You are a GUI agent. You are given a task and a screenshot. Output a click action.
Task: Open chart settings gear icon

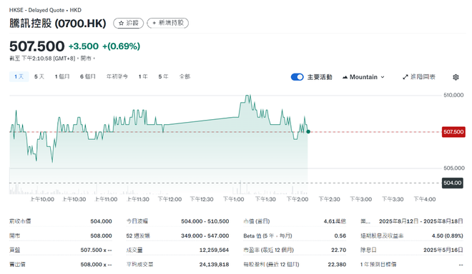pos(456,77)
